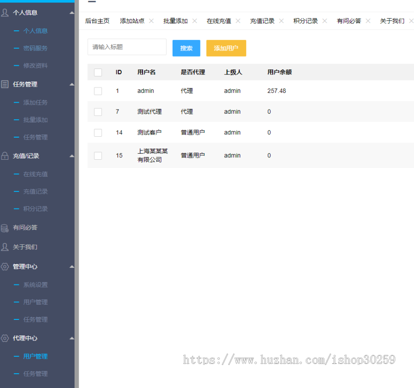Screen dimensions: 414x388
Task: Switch to the 添加站点 tab
Action: (132, 21)
